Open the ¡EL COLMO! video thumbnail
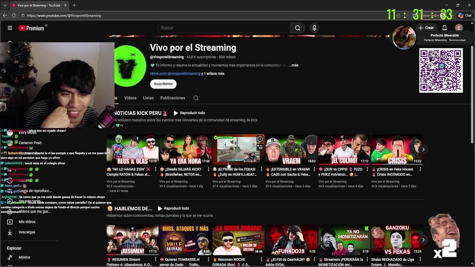475x267 pixels. (344, 149)
